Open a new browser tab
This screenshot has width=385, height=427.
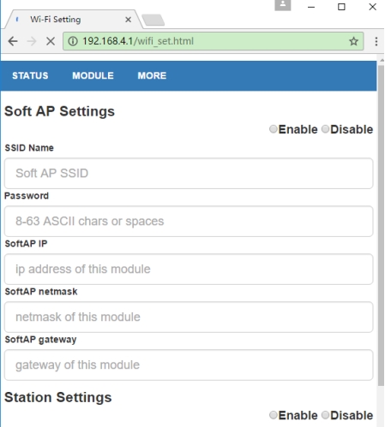point(153,20)
